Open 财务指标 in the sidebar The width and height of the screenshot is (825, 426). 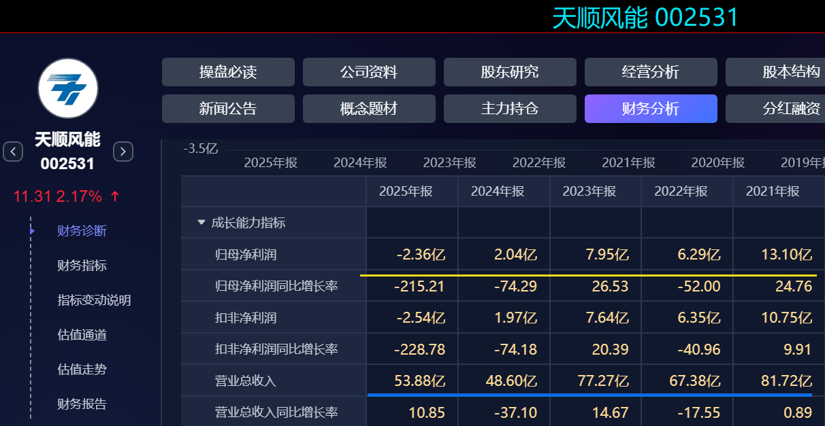pyautogui.click(x=82, y=266)
